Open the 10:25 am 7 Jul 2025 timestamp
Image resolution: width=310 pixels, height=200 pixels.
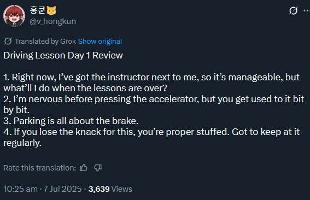coord(43,189)
